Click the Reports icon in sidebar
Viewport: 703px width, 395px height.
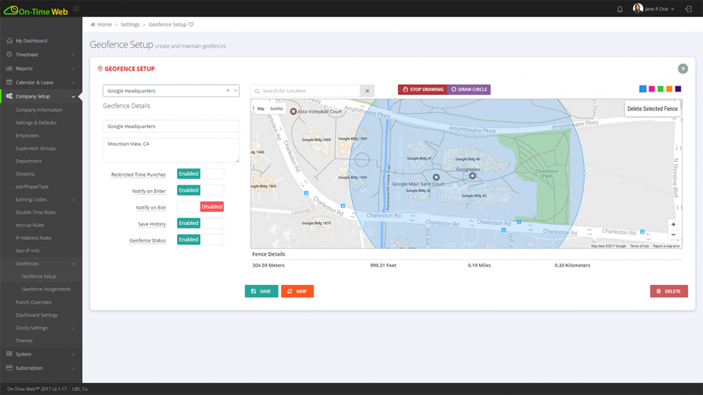(x=9, y=68)
